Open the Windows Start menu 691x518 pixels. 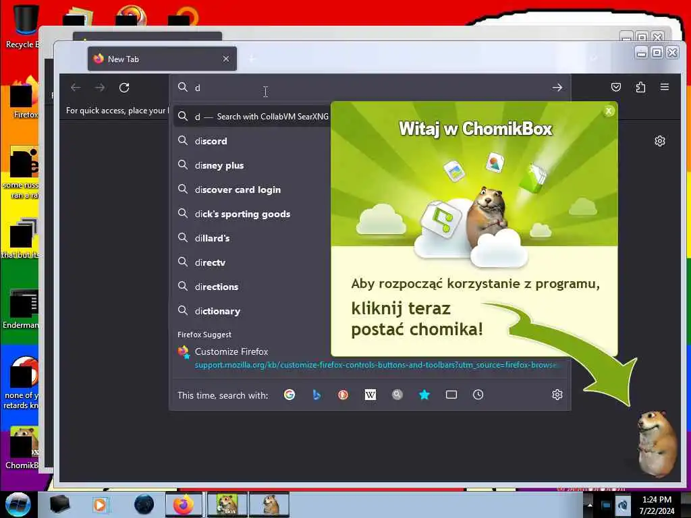[x=18, y=505]
